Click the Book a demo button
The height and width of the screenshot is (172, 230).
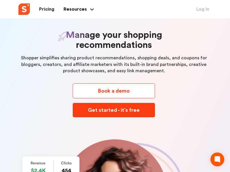(114, 91)
